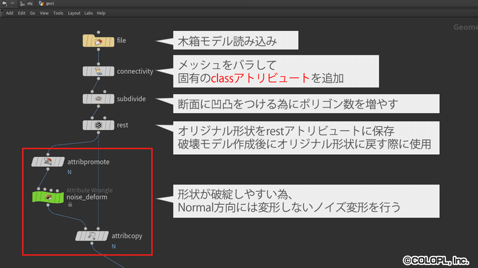Viewport: 478px width, 268px height.
Task: Click the obj path segment
Action: coord(29,4)
